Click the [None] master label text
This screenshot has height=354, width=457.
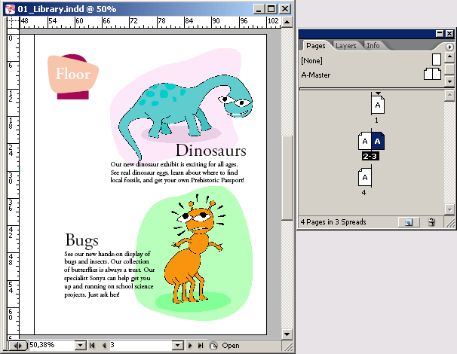click(312, 60)
